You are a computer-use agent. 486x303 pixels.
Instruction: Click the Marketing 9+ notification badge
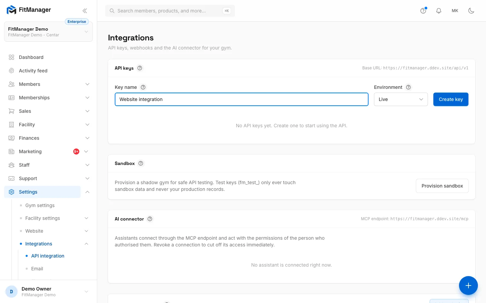[x=76, y=151]
